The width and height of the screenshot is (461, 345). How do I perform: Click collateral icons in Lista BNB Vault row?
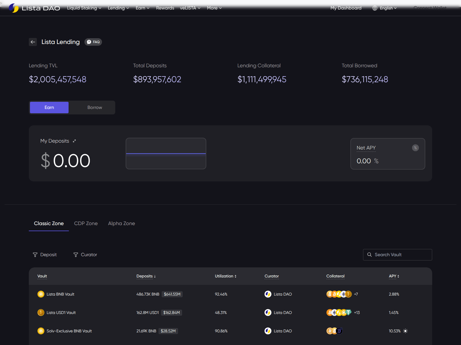pos(339,294)
